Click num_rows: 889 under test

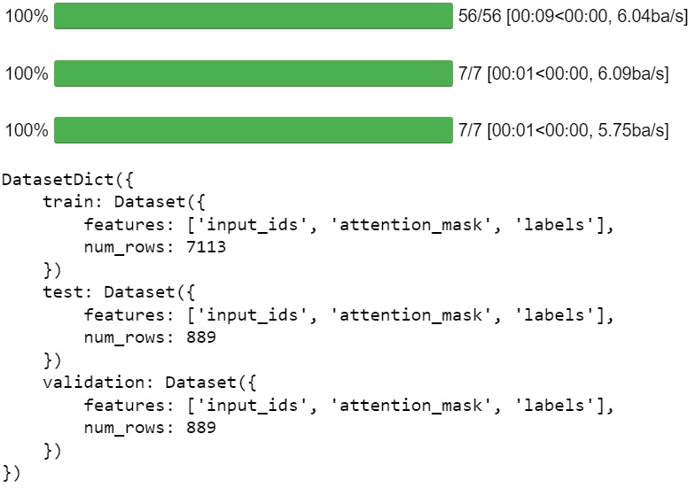[150, 337]
